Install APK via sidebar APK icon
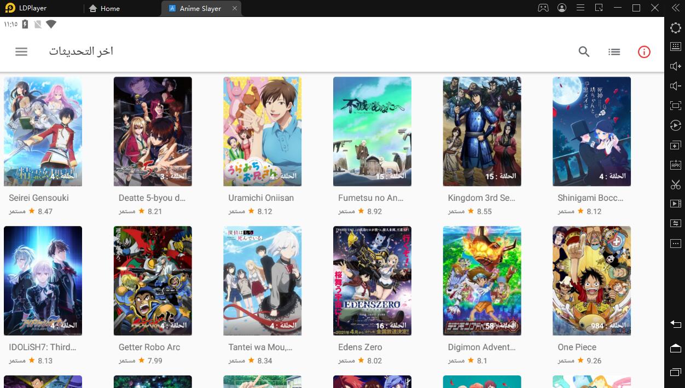Viewport: 685px width, 388px height. click(675, 165)
